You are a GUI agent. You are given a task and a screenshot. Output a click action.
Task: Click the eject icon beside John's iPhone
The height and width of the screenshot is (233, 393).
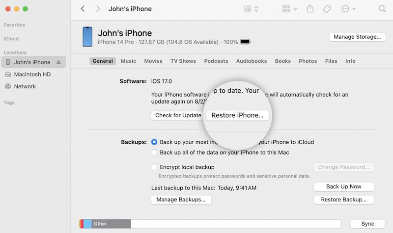59,62
